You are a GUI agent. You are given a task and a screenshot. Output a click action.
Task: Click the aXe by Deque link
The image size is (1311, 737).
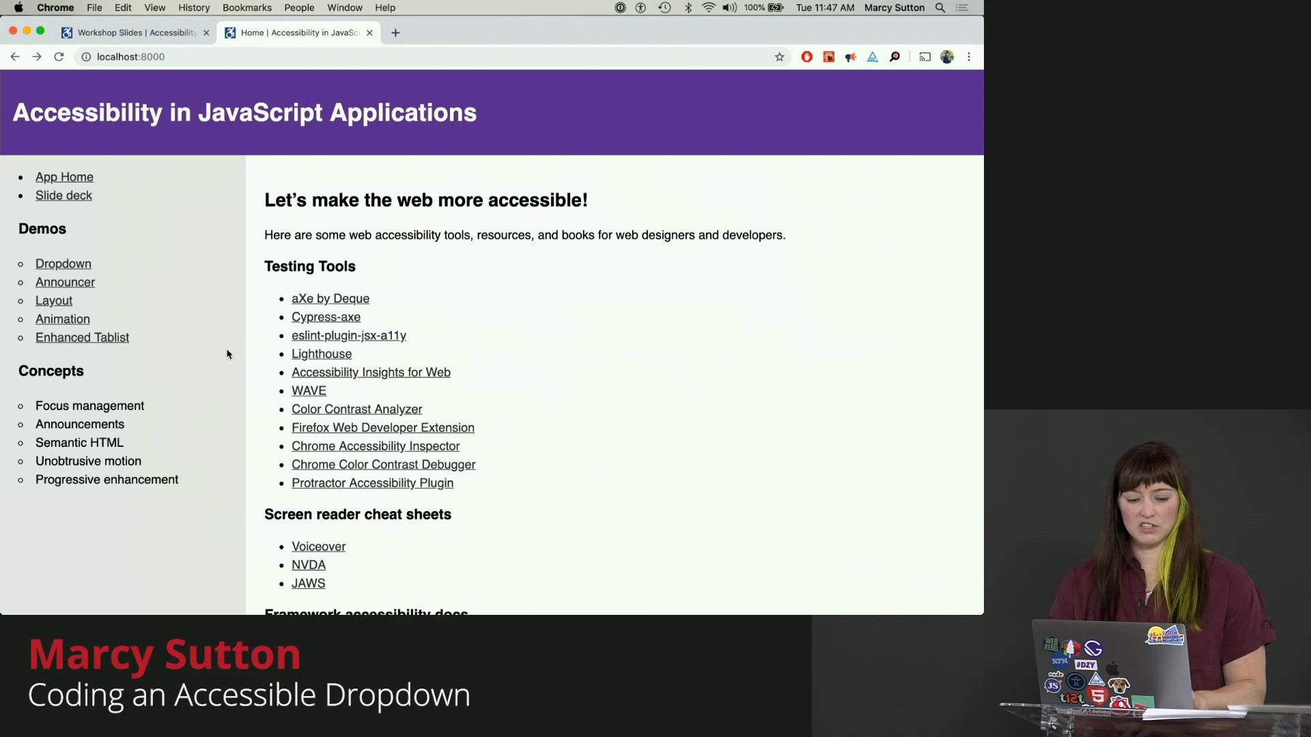point(330,299)
